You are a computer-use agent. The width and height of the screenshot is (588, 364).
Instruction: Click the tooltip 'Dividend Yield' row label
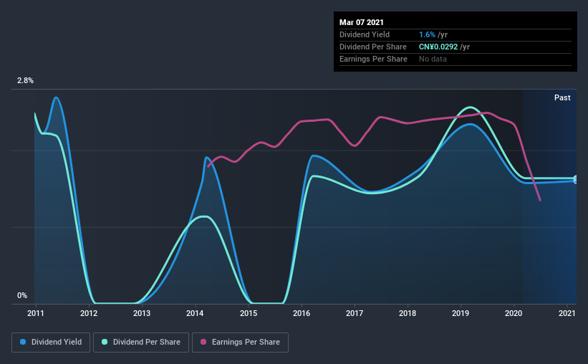tap(365, 34)
